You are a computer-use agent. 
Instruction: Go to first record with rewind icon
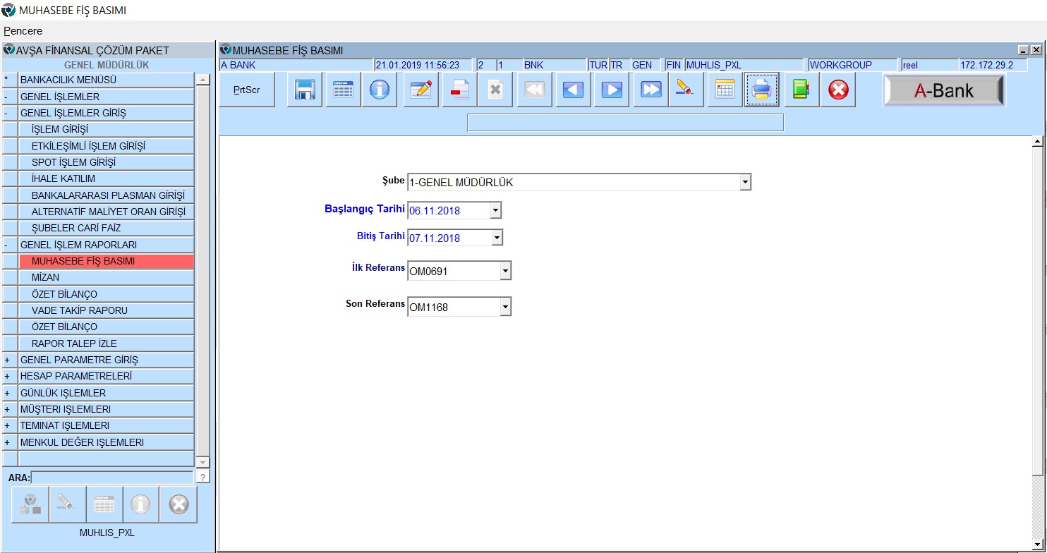pyautogui.click(x=535, y=90)
